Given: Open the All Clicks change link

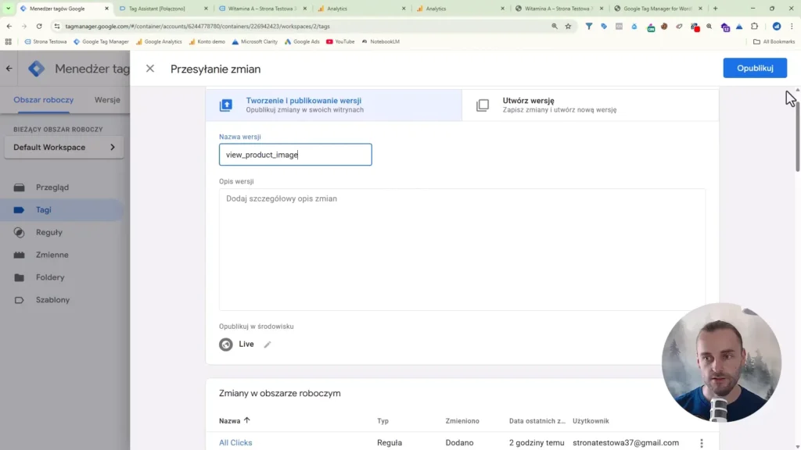Looking at the screenshot, I should click(235, 442).
